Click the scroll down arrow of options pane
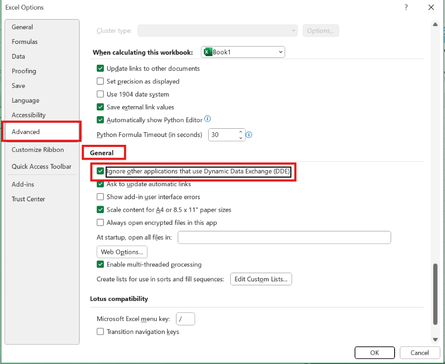The image size is (445, 364). (435, 339)
